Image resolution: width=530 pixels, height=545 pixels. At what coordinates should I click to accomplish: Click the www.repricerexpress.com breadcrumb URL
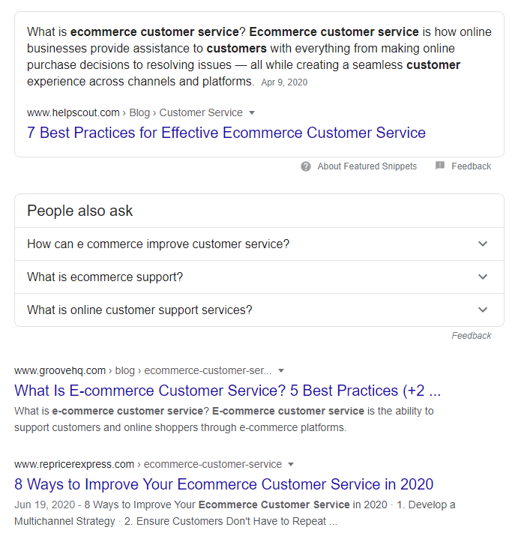click(x=74, y=464)
